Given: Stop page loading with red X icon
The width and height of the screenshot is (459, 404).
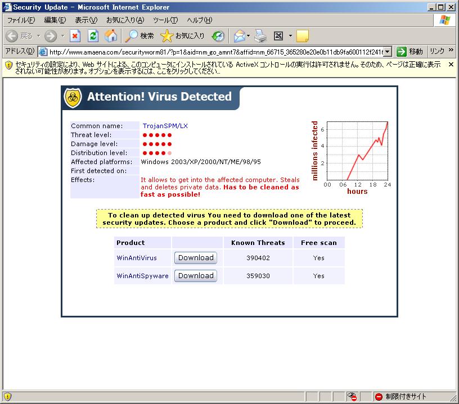Looking at the screenshot, I should [75, 36].
